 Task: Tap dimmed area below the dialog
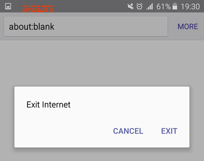coord(102,154)
